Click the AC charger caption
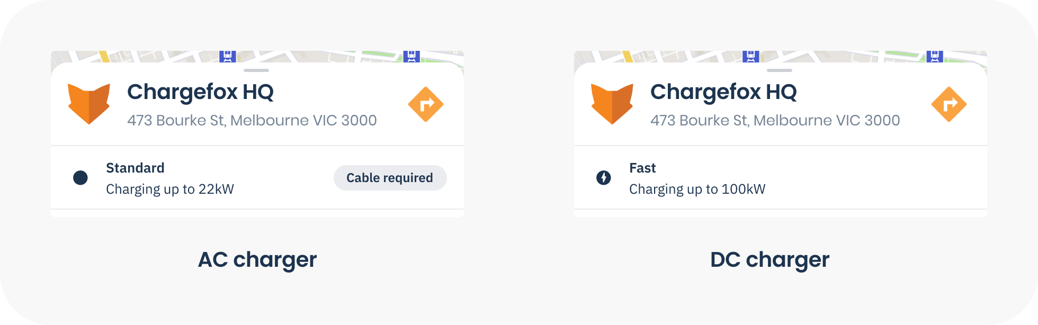This screenshot has width=1038, height=325. coord(257,260)
